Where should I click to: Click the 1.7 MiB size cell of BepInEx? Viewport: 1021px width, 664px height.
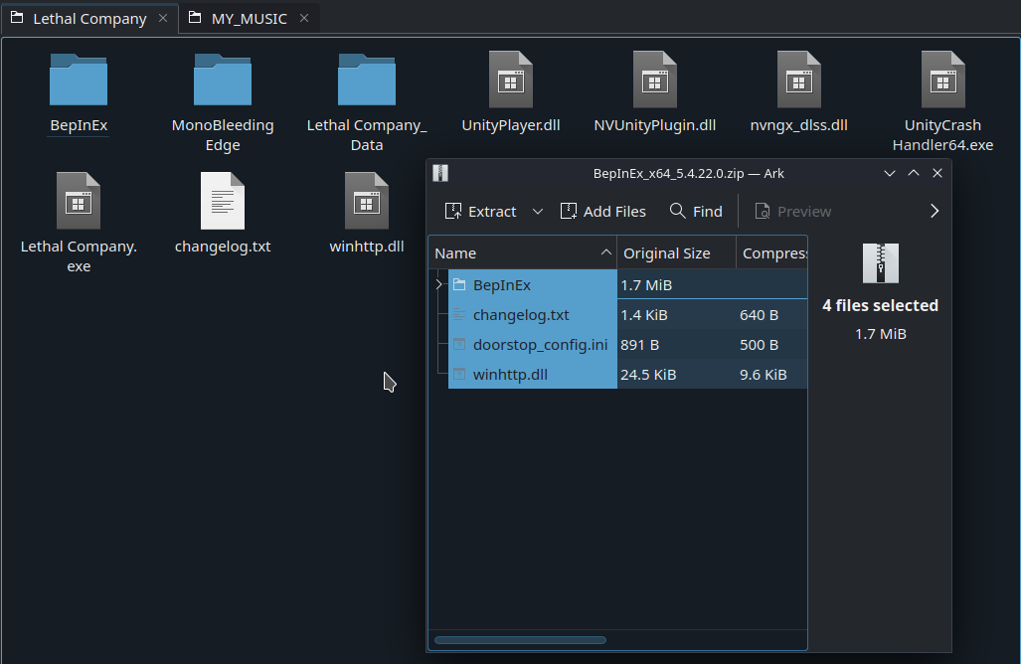[646, 285]
